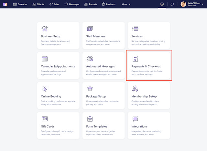This screenshot has height=151, width=207.
Task: Click the Form Templates clipboard icon
Action: (90, 119)
